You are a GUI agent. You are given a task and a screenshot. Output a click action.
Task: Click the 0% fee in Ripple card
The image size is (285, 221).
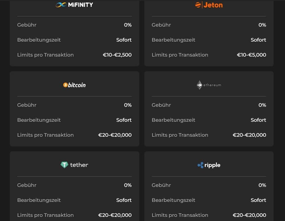(262, 185)
